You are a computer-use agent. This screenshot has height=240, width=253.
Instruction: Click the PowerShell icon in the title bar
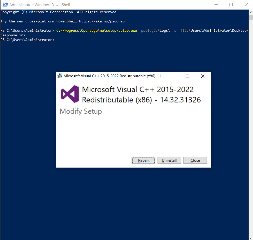pyautogui.click(x=5, y=5)
